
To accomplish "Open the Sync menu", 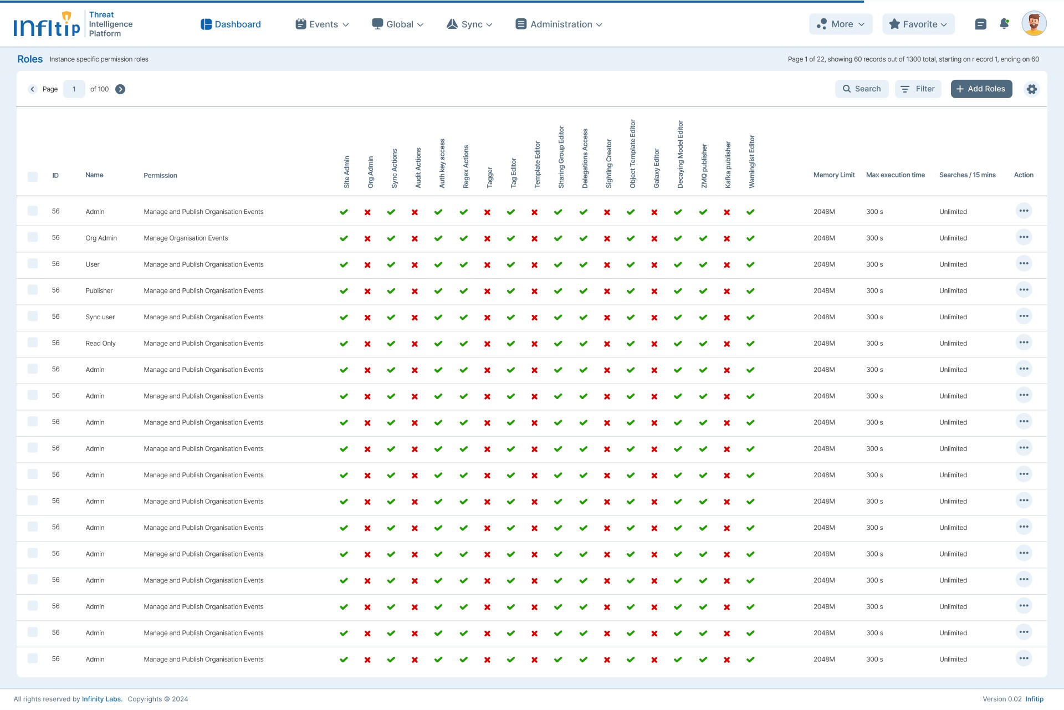I will click(x=469, y=24).
